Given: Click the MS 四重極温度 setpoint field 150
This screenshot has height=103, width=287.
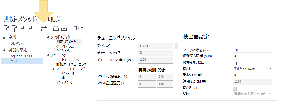Looking at the screenshot, I should (165, 84).
